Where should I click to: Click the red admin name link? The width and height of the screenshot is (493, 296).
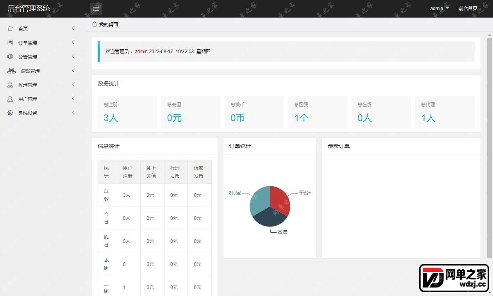[x=141, y=52]
